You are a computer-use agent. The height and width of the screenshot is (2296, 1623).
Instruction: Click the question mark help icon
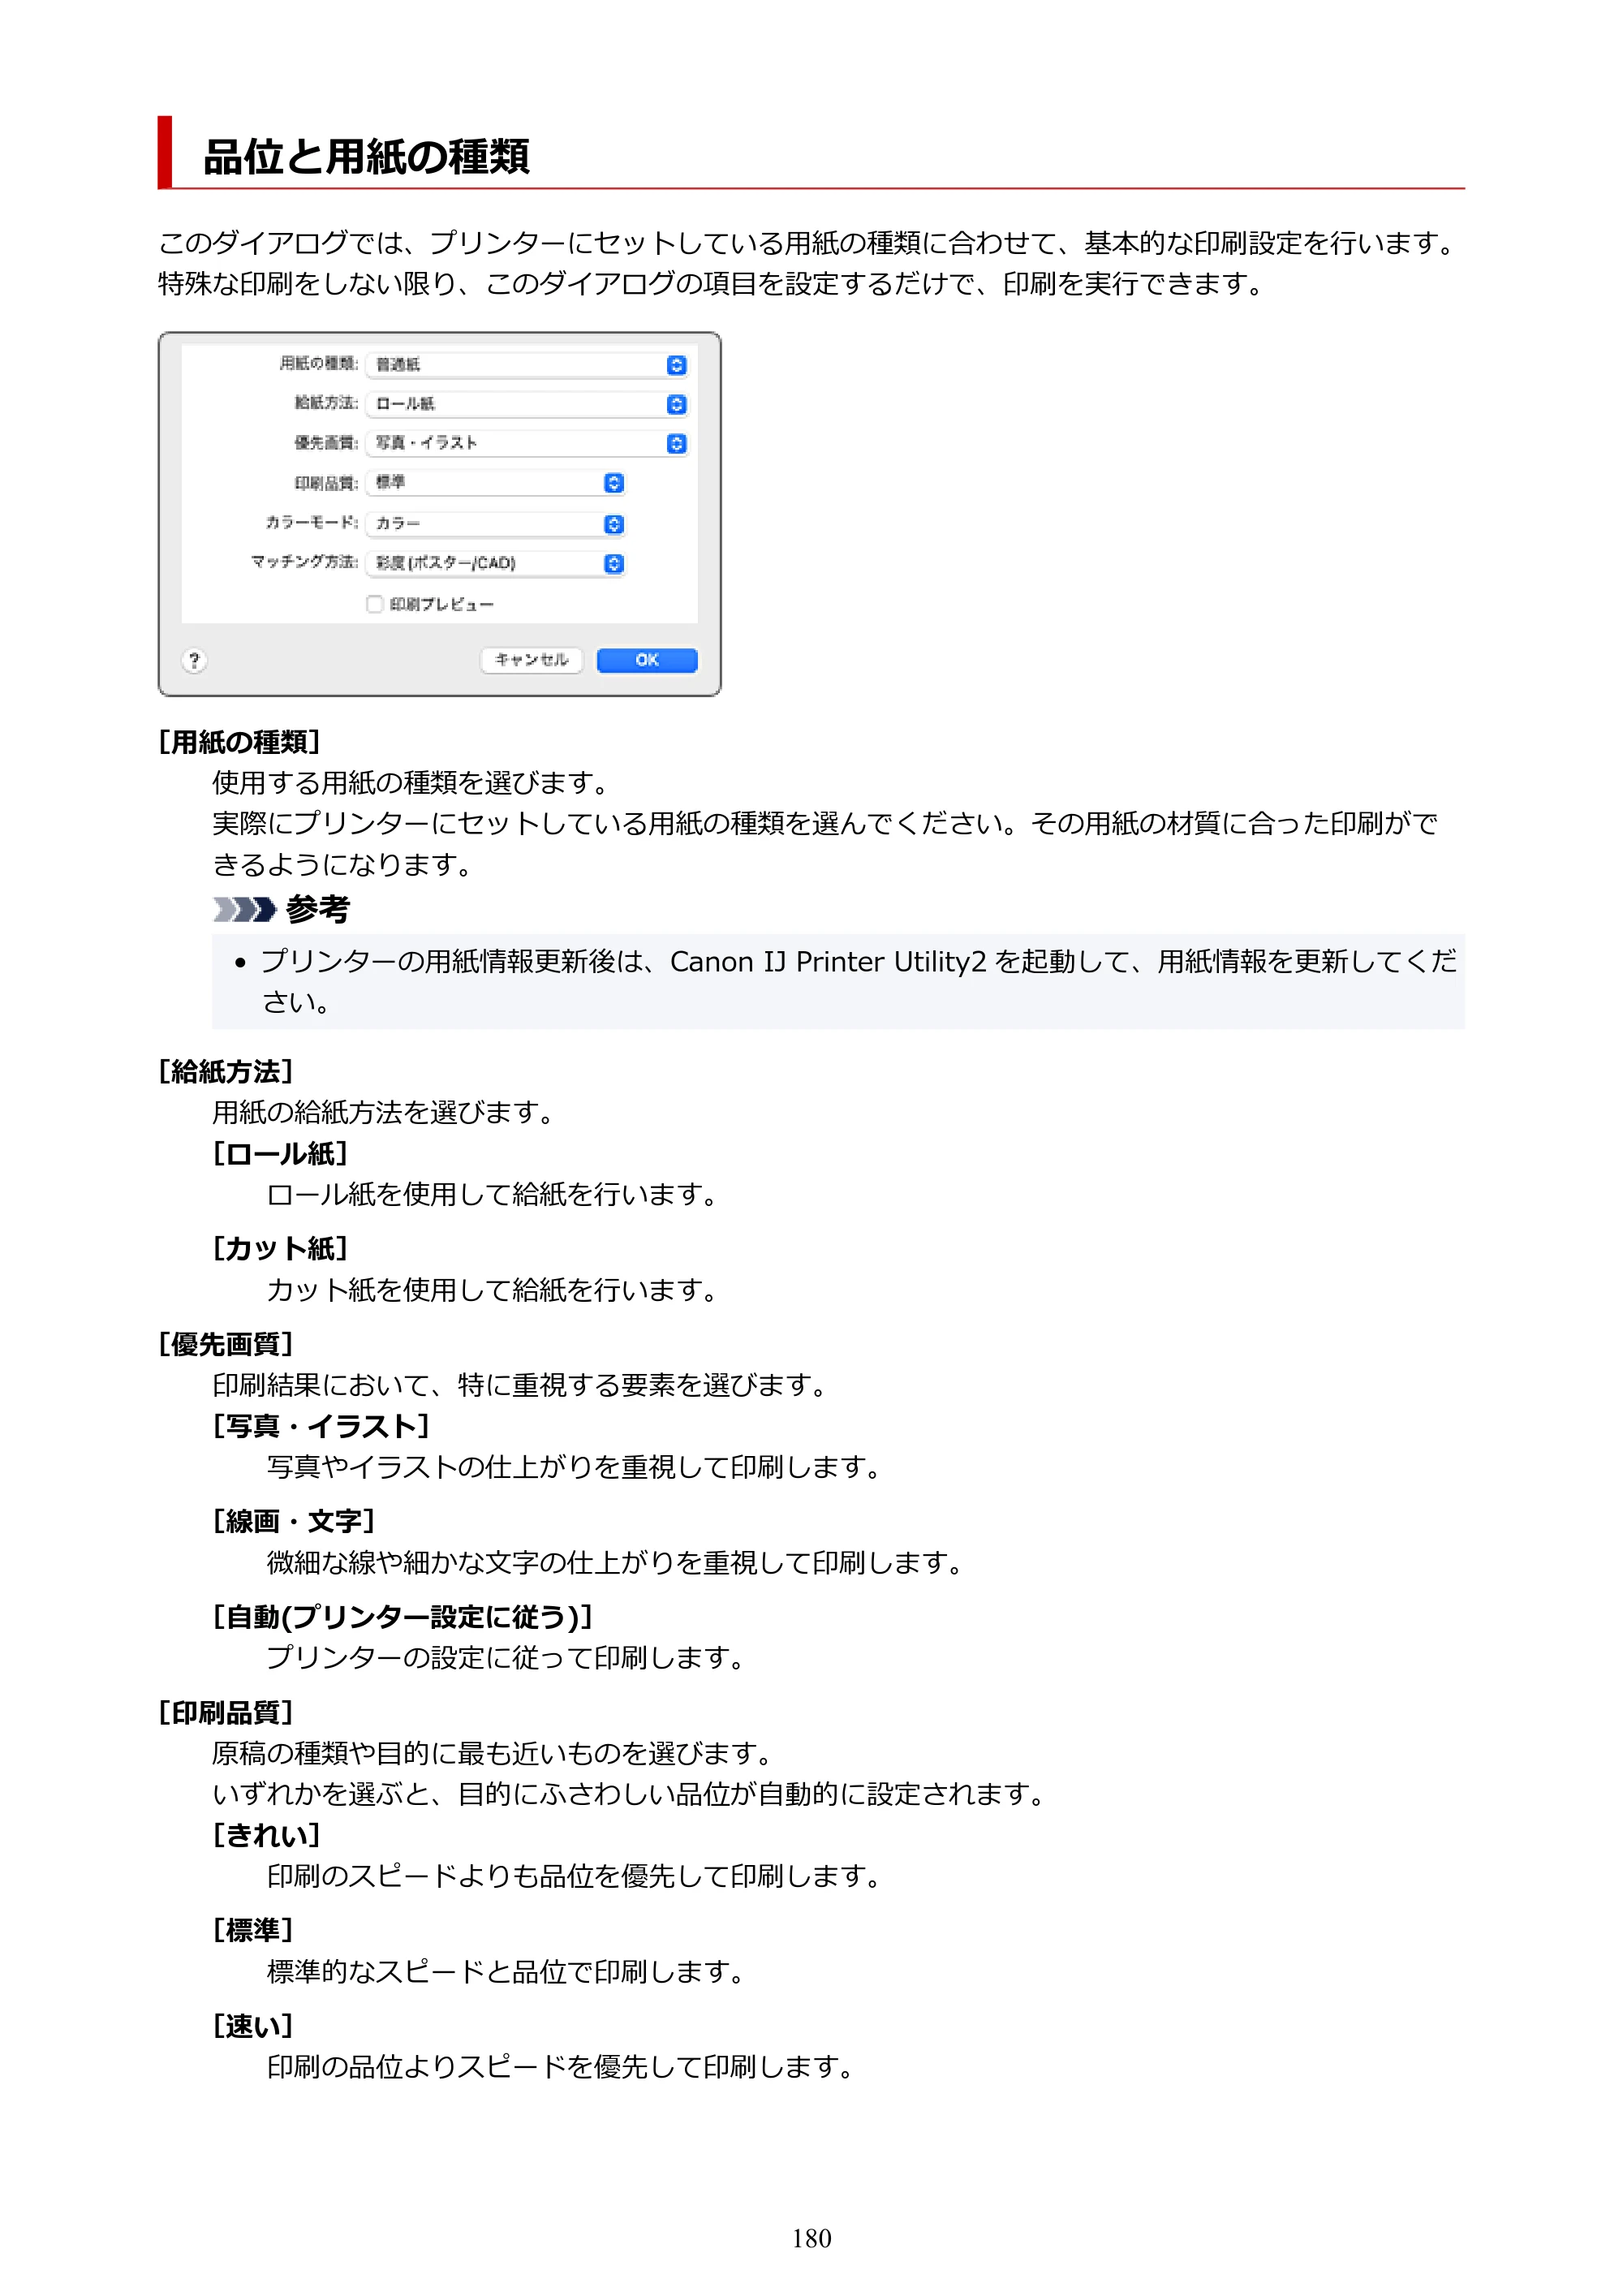(x=195, y=660)
